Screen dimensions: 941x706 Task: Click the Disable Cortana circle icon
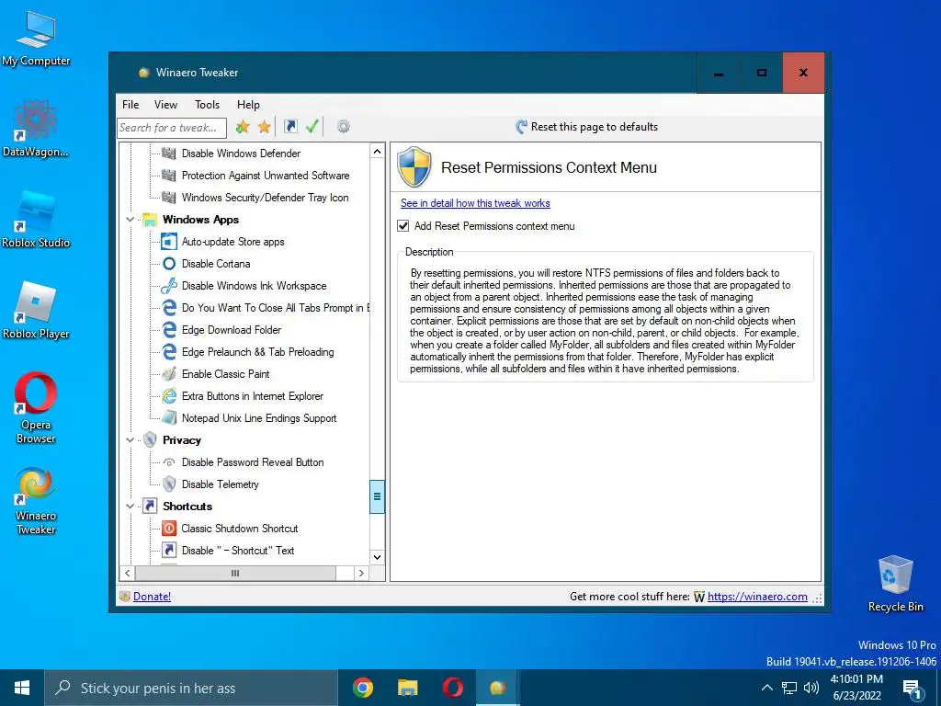(x=169, y=264)
